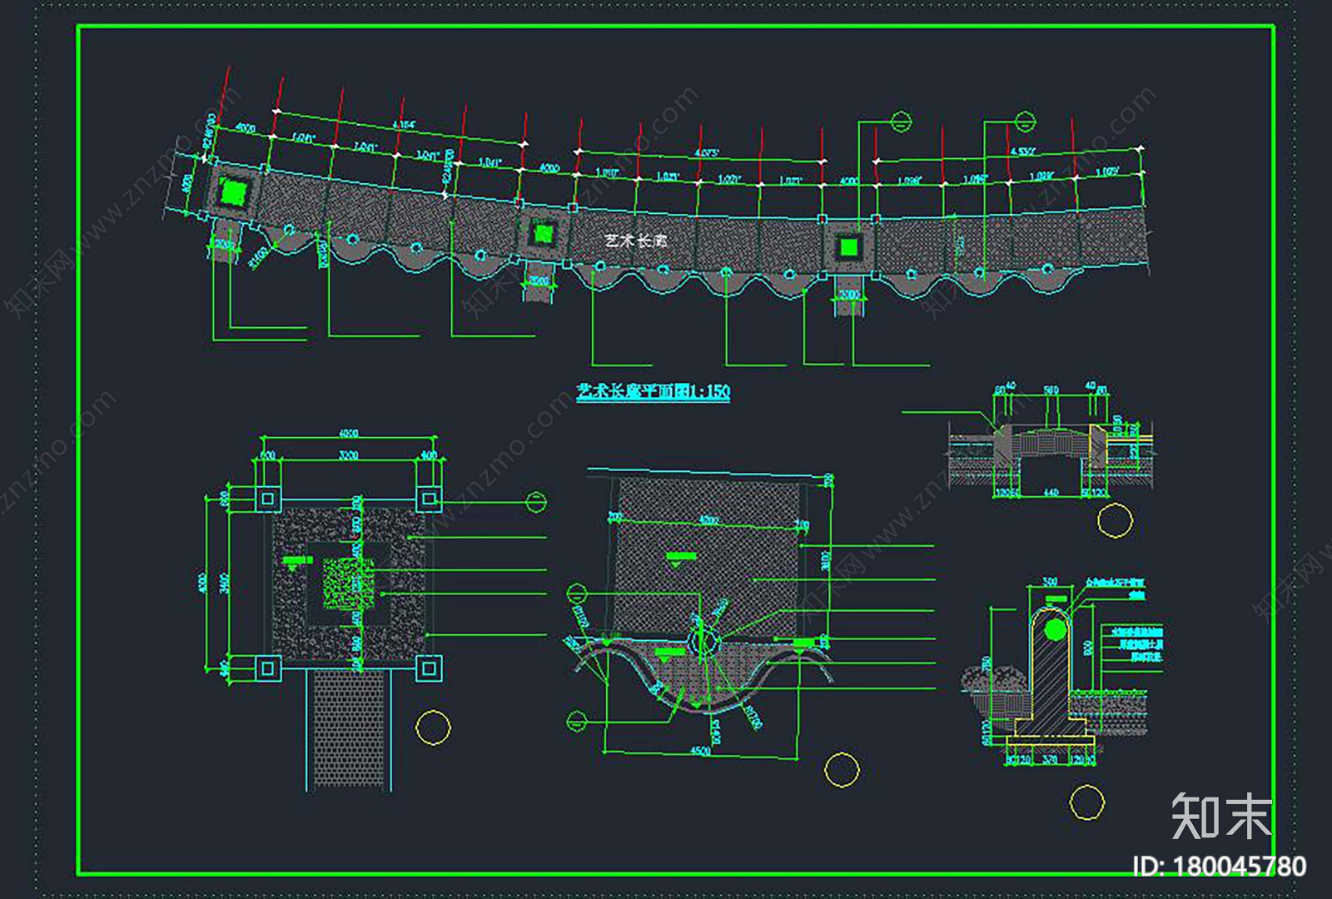Click the middle green pavilion square in corridor plan
The width and height of the screenshot is (1332, 899).
pyautogui.click(x=543, y=232)
